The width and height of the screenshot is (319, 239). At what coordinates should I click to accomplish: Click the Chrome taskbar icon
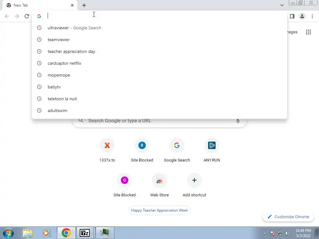click(x=66, y=233)
